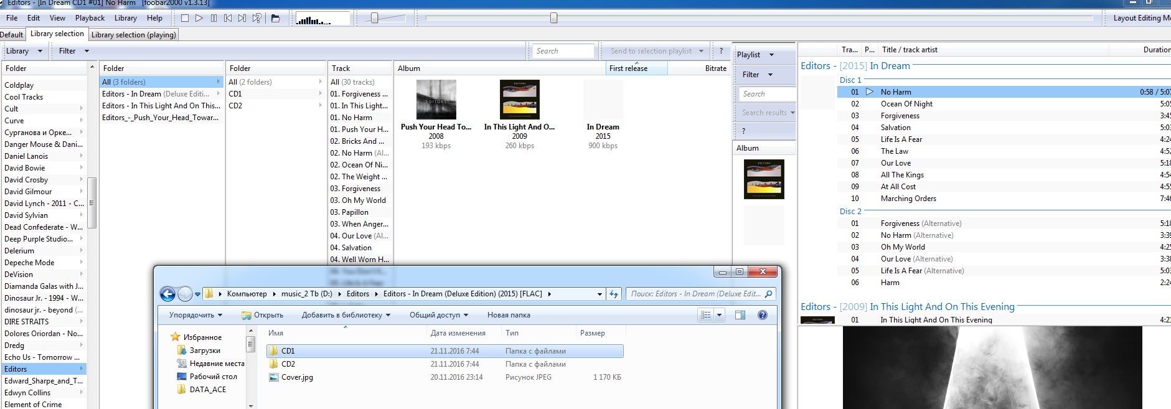This screenshot has height=409, width=1171.
Task: Open the Library dropdown in facets toolbar
Action: pyautogui.click(x=24, y=51)
